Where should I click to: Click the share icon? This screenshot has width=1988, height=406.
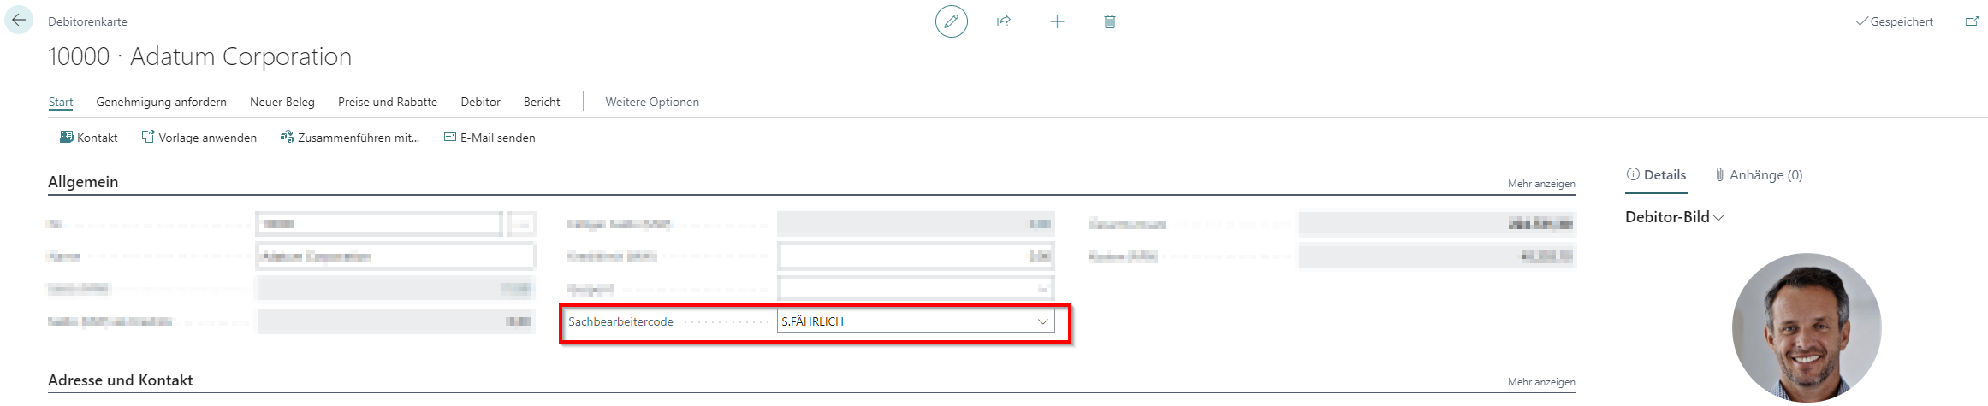1004,21
